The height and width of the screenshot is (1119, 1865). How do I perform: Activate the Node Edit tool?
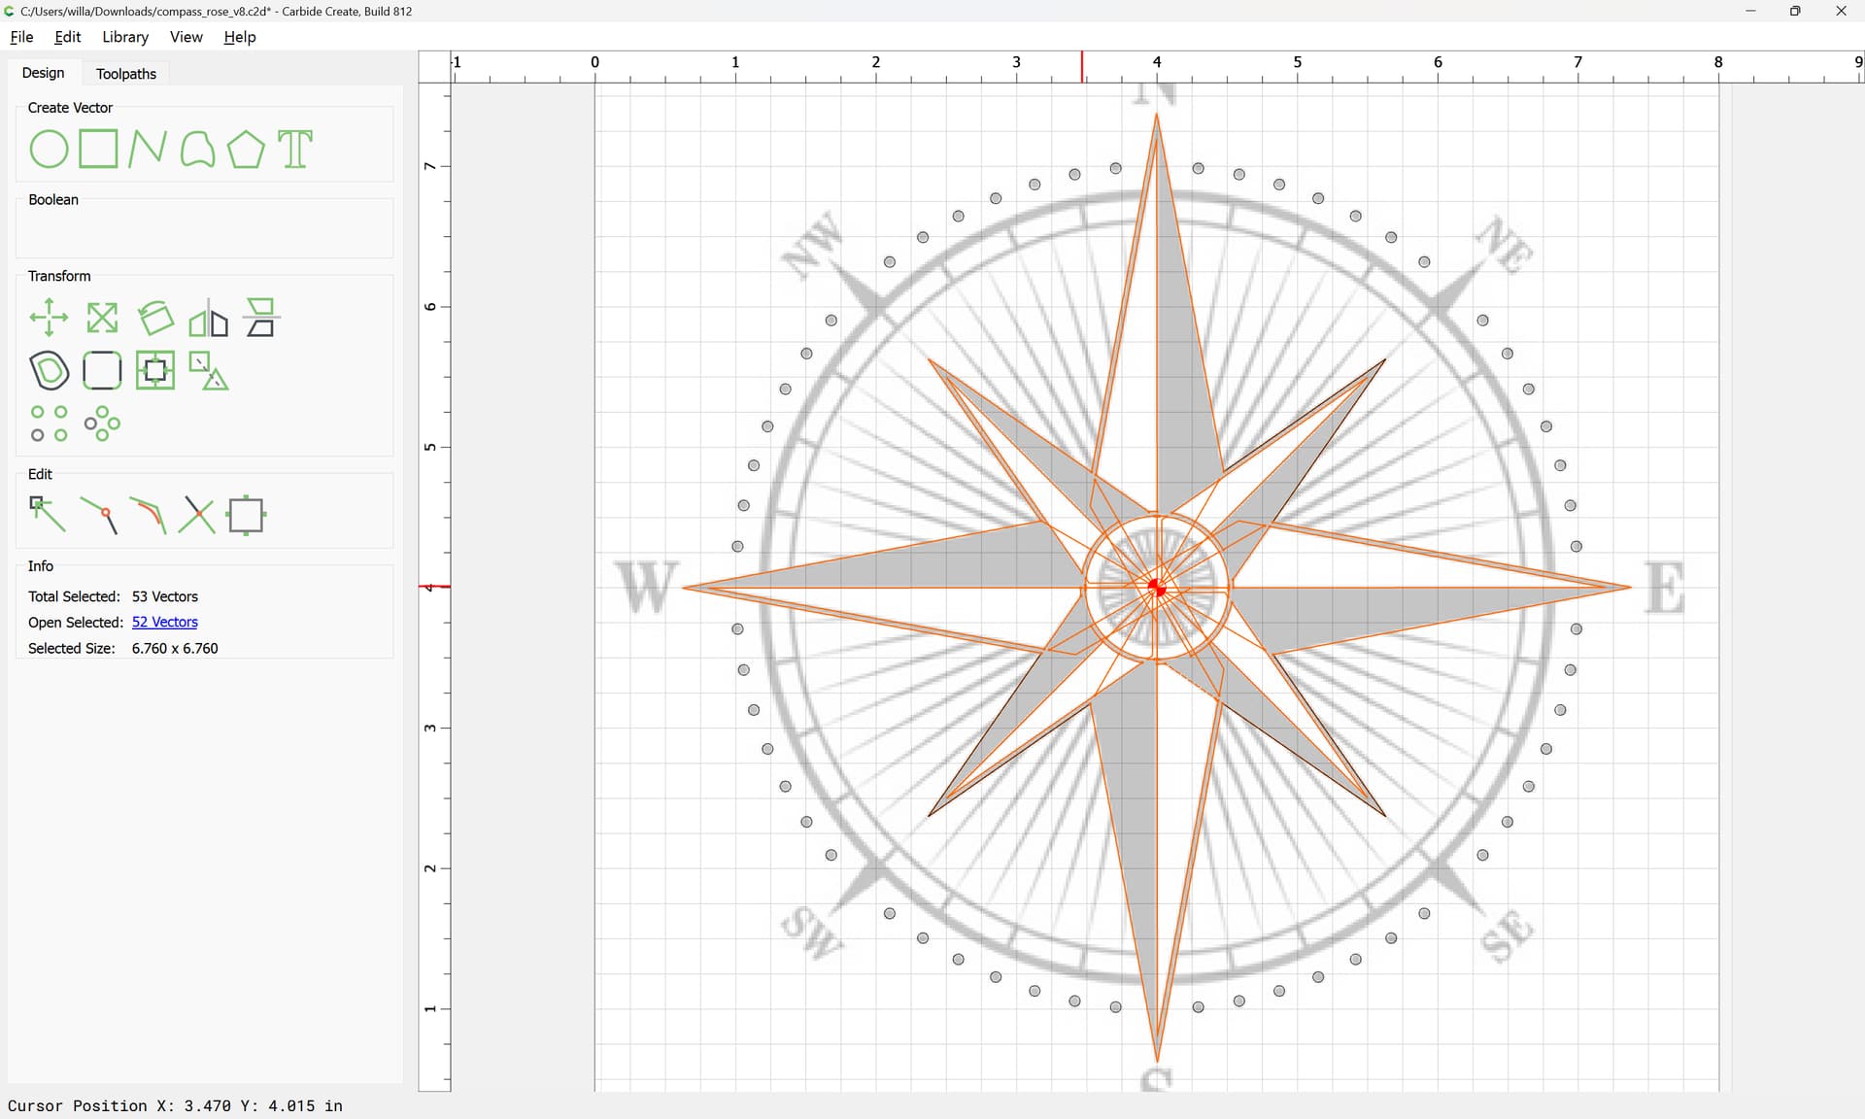pos(48,515)
